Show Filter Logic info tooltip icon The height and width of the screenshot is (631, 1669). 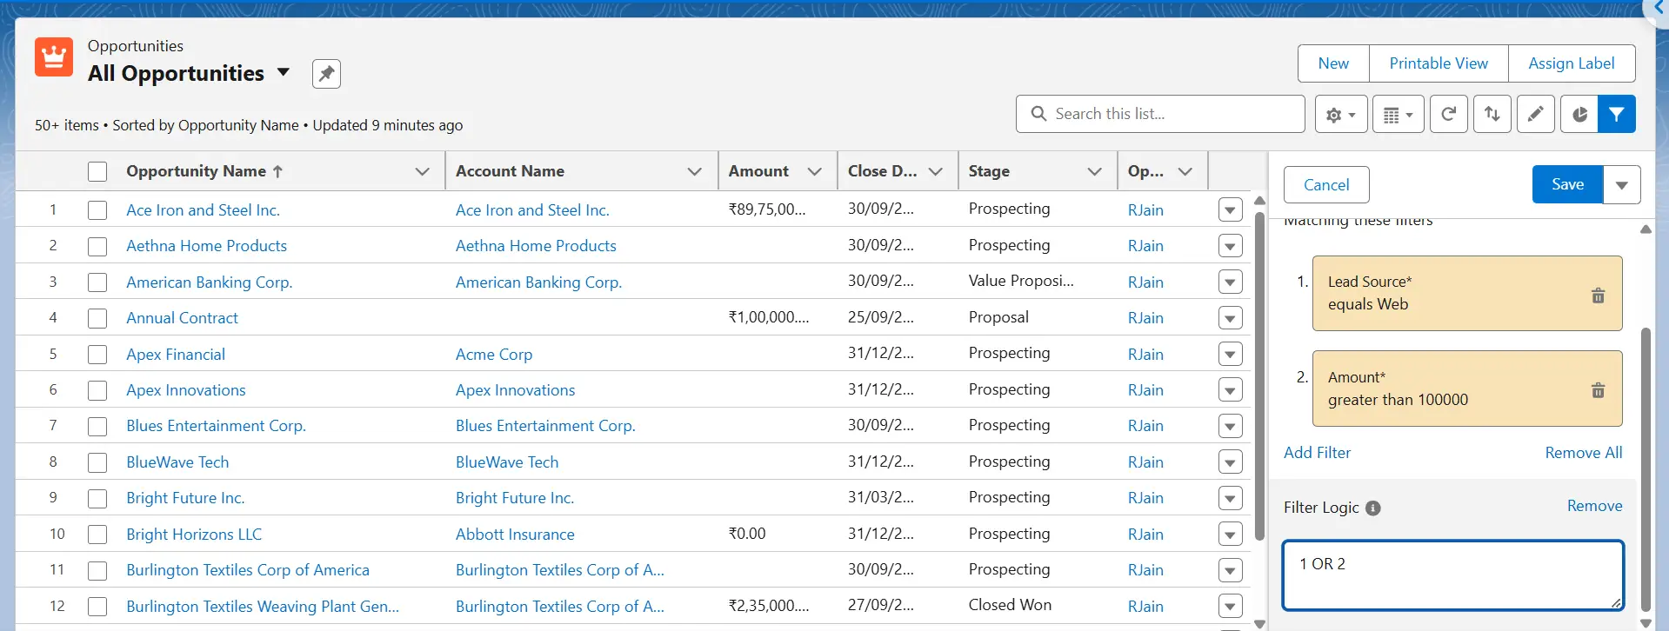tap(1373, 508)
